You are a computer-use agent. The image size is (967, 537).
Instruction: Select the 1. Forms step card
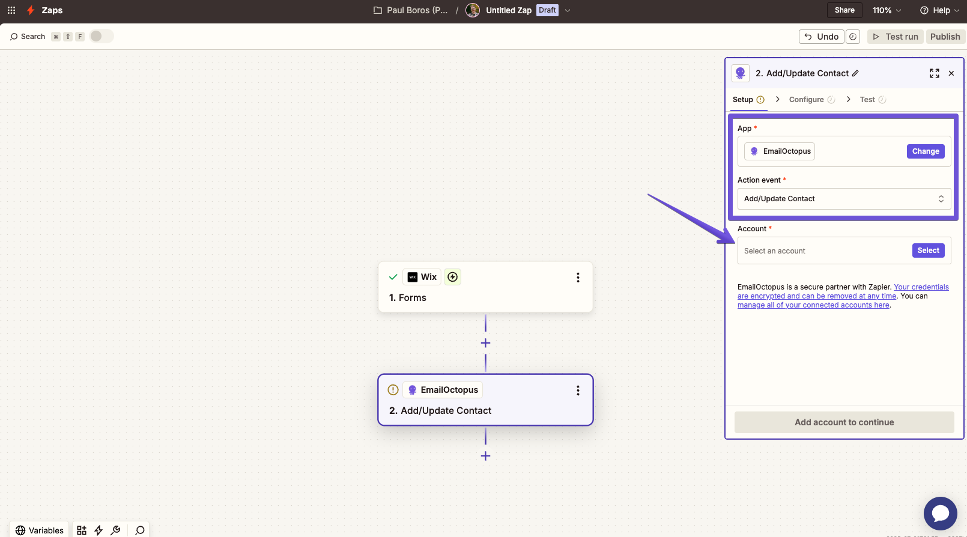(485, 287)
